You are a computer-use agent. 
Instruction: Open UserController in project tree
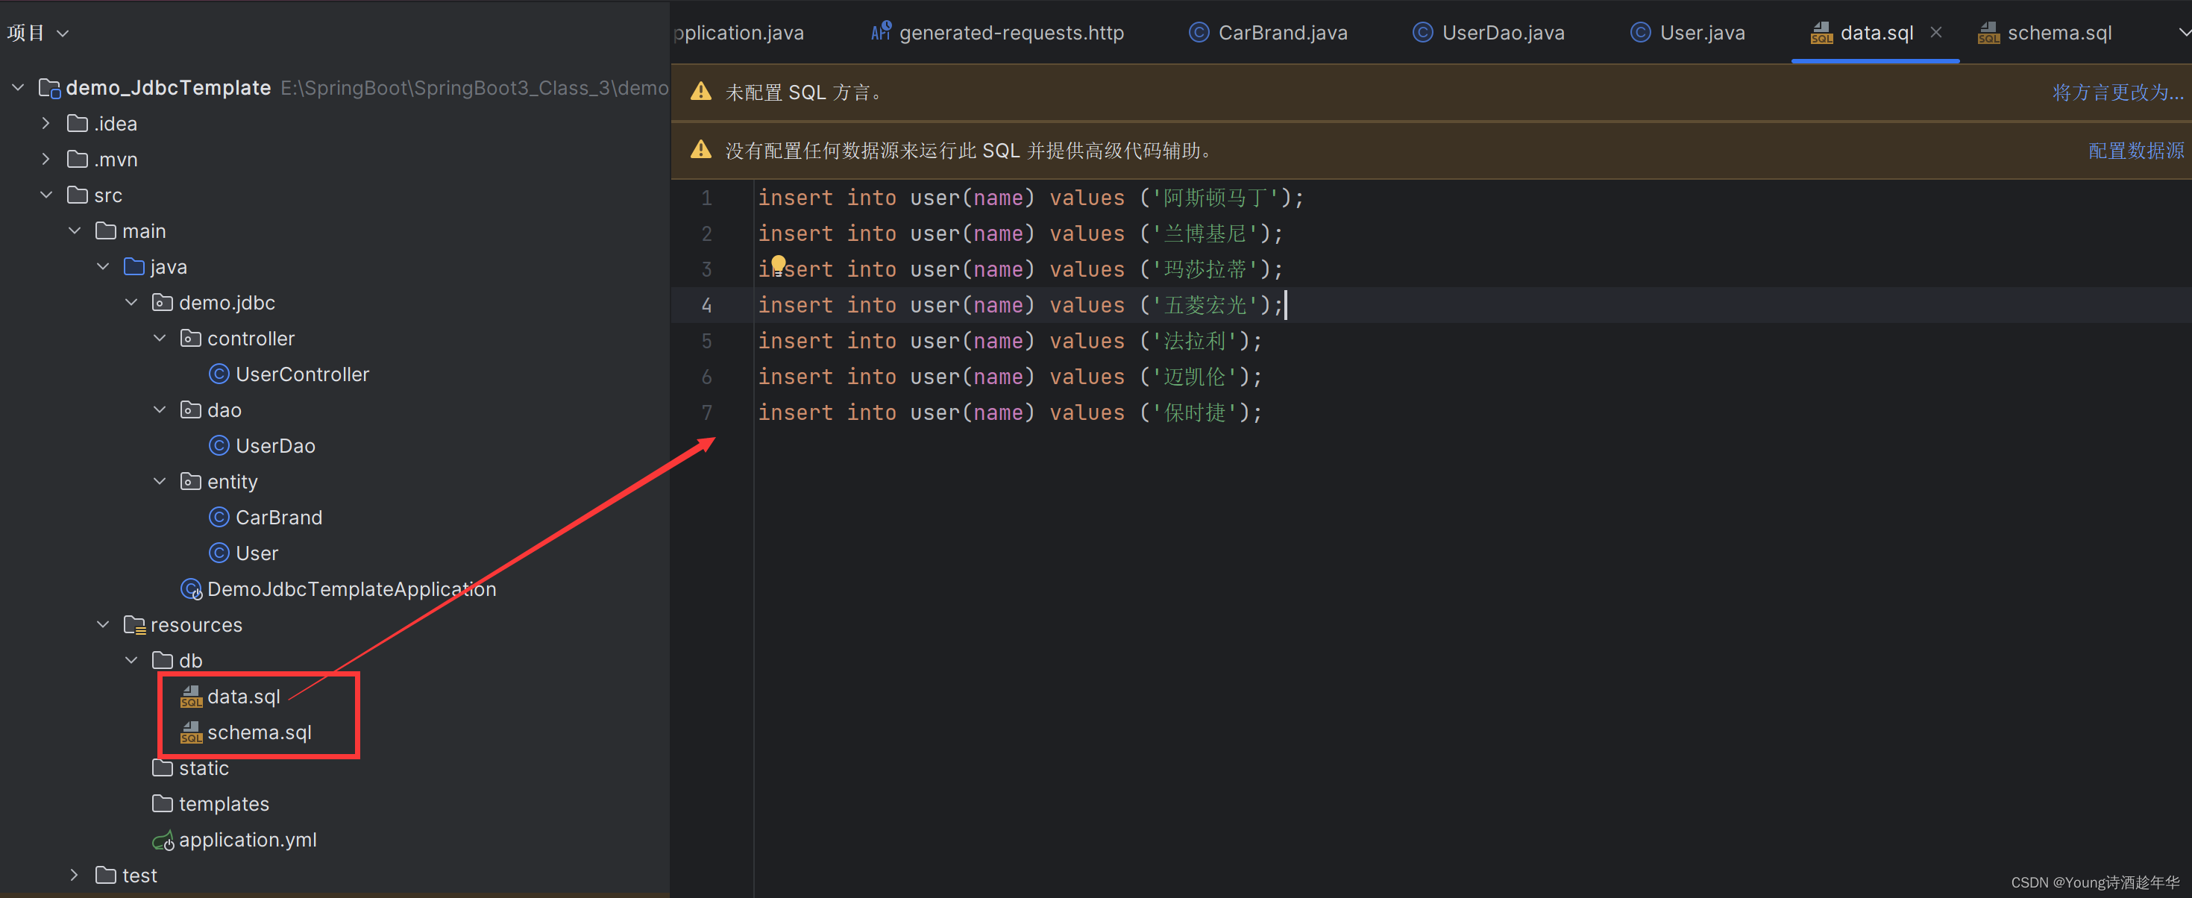pyautogui.click(x=302, y=374)
